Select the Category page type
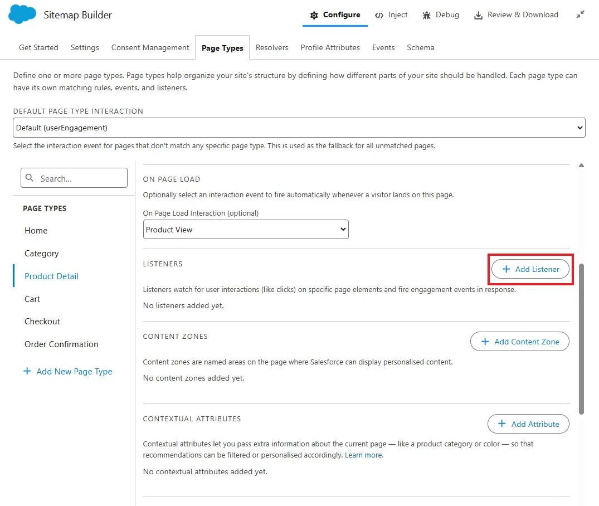Viewport: 599px width, 506px height. coord(42,254)
